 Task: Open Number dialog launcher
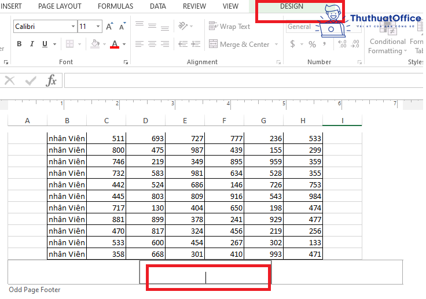tap(359, 62)
